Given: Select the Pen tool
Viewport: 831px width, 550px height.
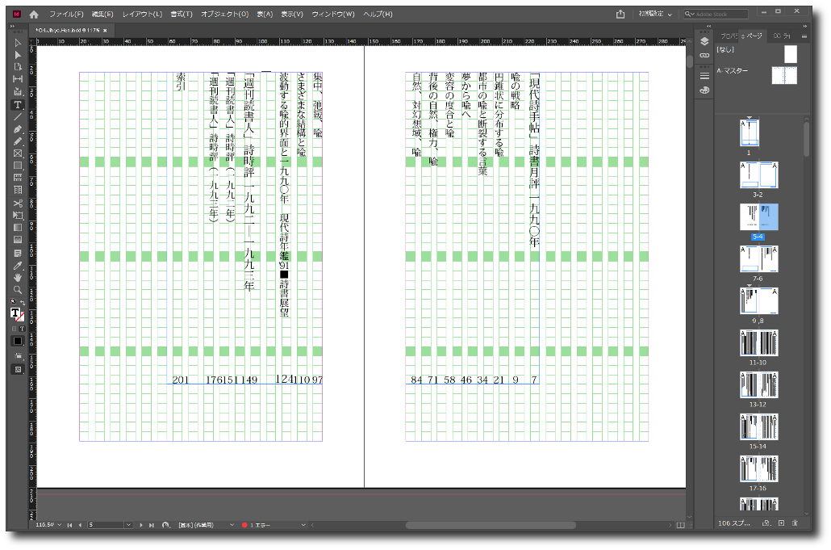Looking at the screenshot, I should point(17,129).
